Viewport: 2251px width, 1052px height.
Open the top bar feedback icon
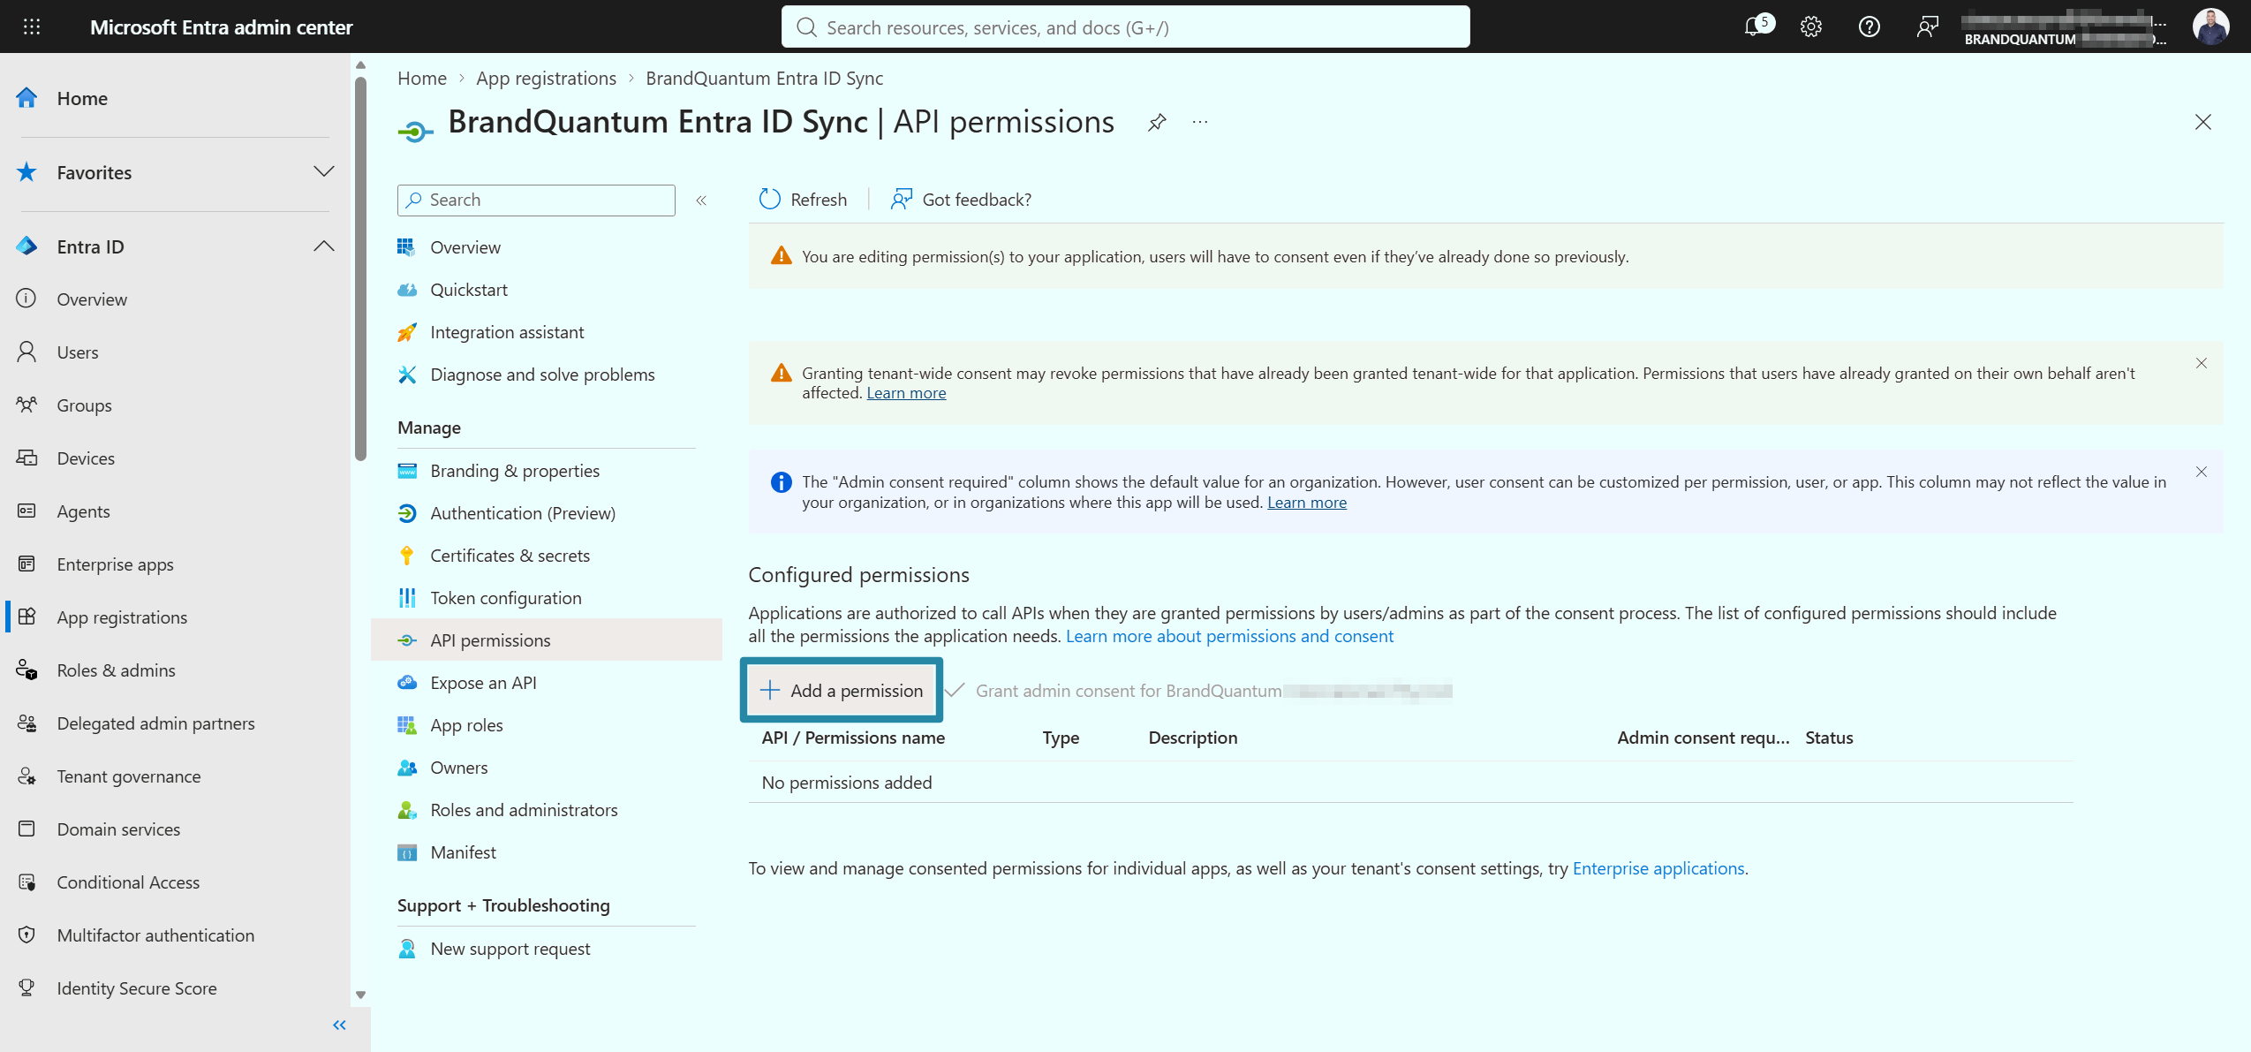click(1927, 26)
